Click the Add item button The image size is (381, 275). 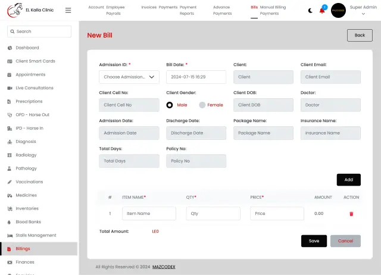pyautogui.click(x=348, y=180)
